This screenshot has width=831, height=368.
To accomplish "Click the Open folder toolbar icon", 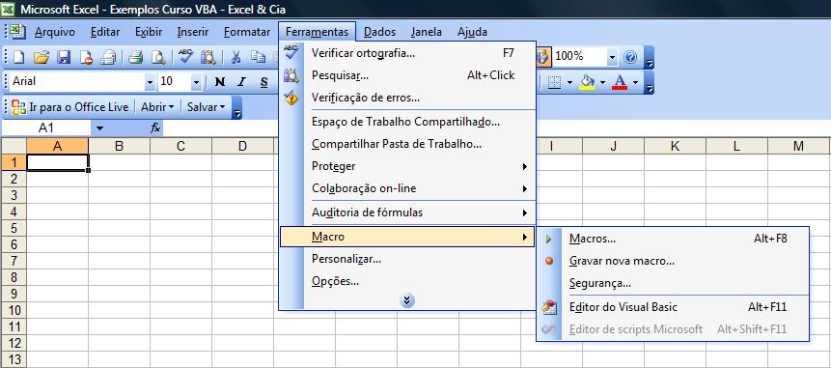I will pyautogui.click(x=42, y=57).
